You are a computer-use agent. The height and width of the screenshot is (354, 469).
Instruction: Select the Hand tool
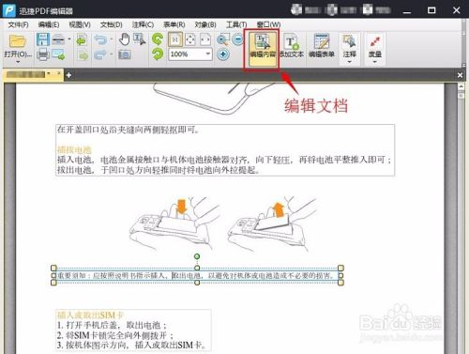(125, 39)
